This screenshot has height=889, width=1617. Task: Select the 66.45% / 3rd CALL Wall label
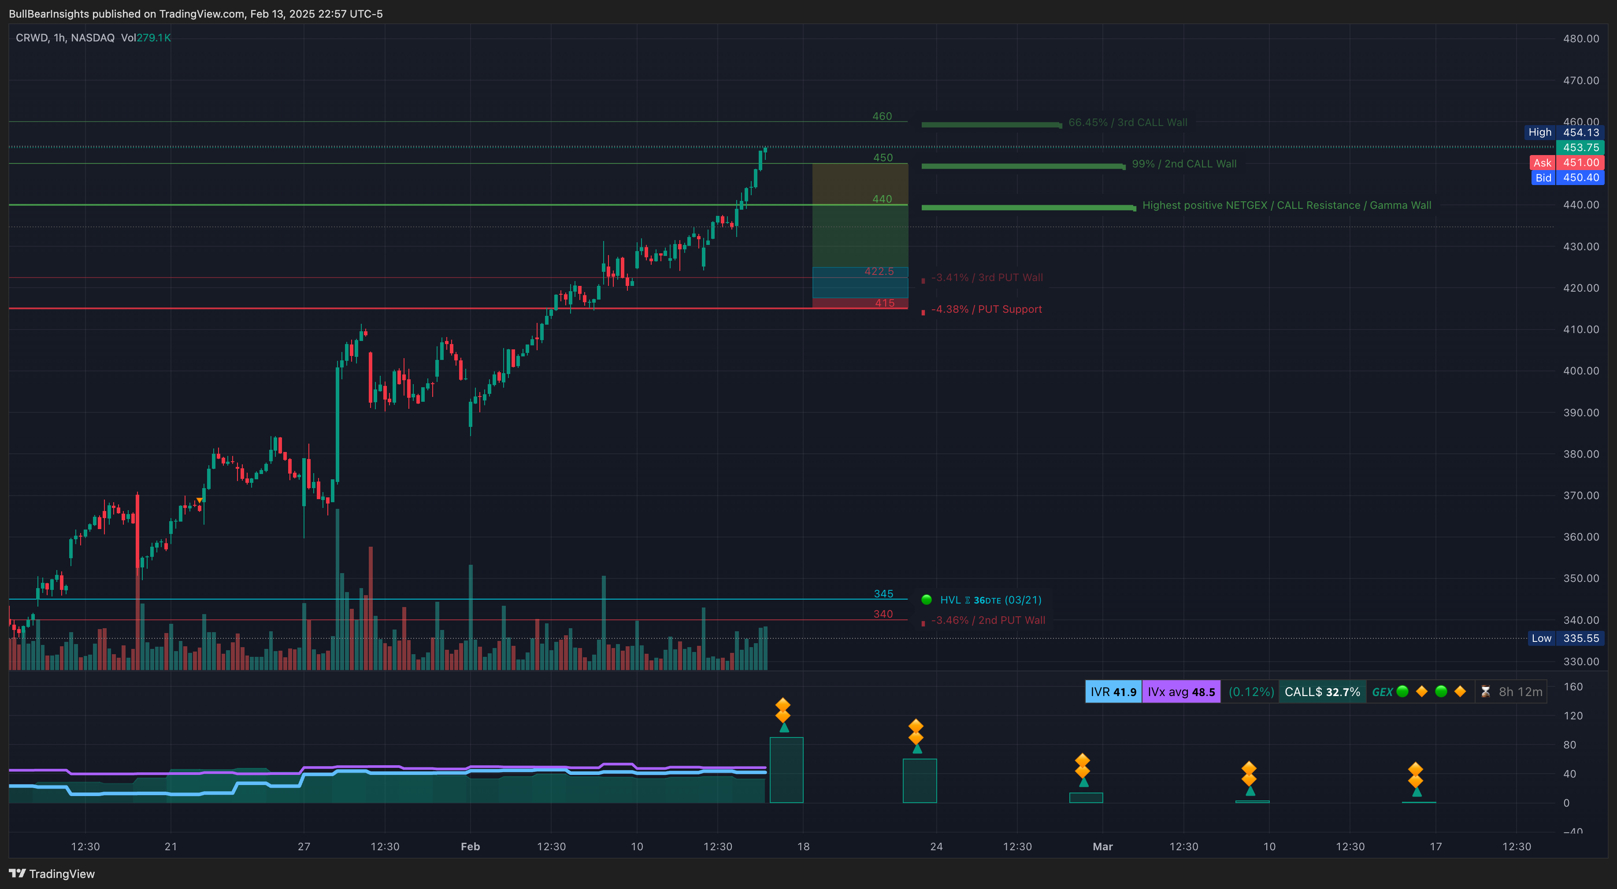tap(1128, 122)
